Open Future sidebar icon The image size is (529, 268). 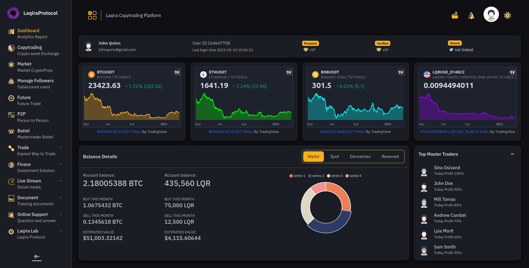11,99
